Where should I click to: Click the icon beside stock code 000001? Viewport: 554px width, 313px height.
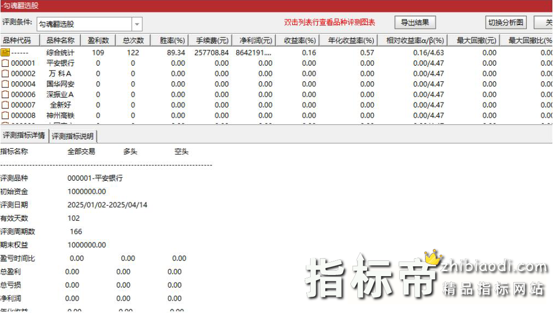5,63
